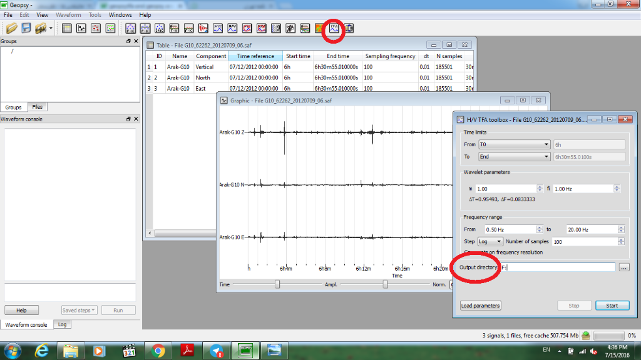The width and height of the screenshot is (641, 360).
Task: Open Adobe Reader from the taskbar
Action: click(x=187, y=351)
